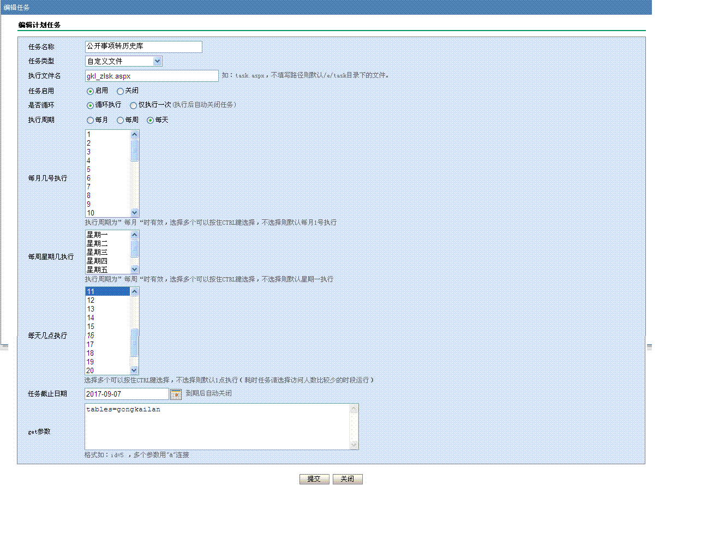Expand the 任务类型 dropdown

(157, 61)
